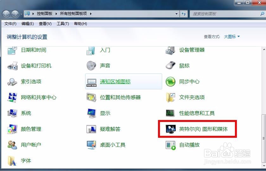The width and height of the screenshot is (266, 171).
Task: Click the 用户帐户 link text
Action: pos(31,145)
